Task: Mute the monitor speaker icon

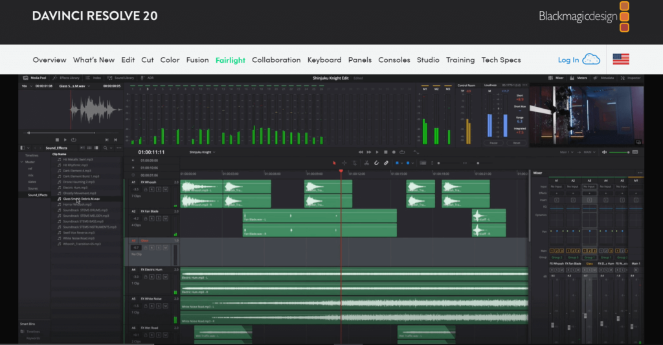Action: (x=604, y=152)
